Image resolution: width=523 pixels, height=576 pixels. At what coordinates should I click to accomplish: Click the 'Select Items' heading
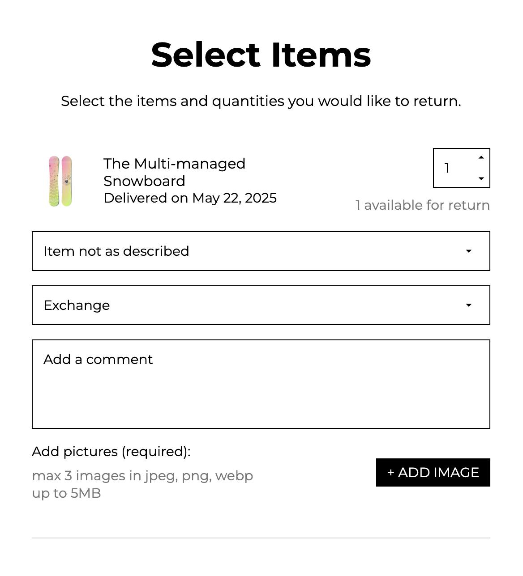pos(261,55)
